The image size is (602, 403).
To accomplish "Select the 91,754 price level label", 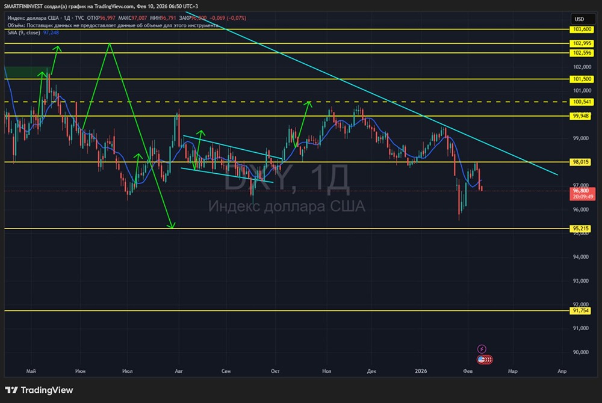I will (581, 310).
